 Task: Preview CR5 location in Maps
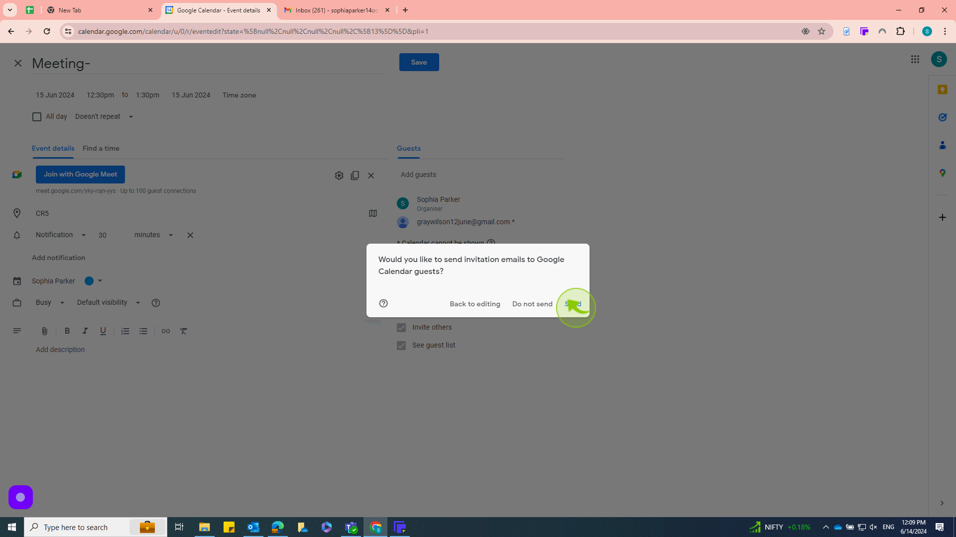tap(373, 213)
